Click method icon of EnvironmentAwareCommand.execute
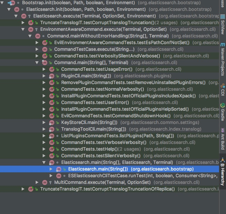This screenshot has width=226, height=214. click(31, 29)
